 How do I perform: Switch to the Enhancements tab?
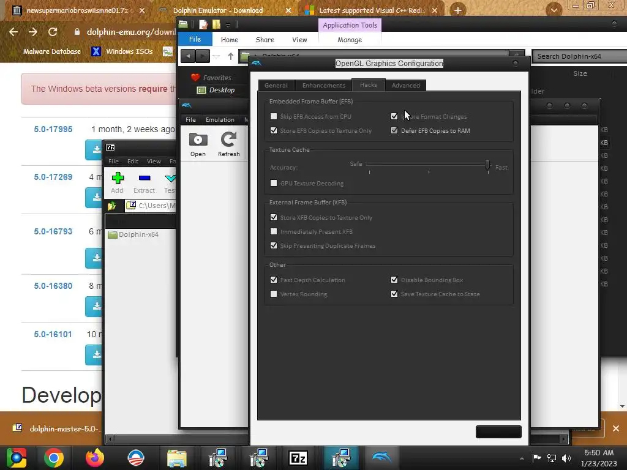coord(324,86)
